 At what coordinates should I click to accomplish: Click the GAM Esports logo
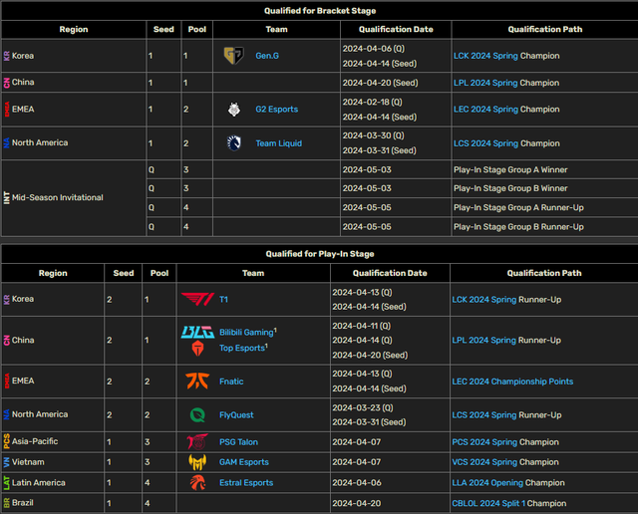coord(197,462)
